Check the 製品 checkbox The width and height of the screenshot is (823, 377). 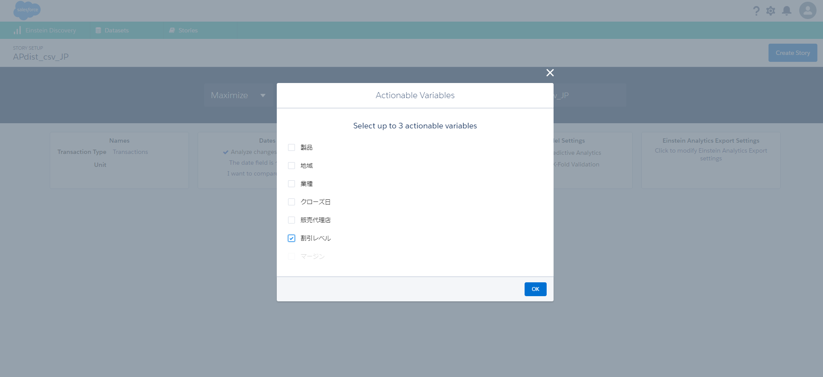tap(291, 147)
